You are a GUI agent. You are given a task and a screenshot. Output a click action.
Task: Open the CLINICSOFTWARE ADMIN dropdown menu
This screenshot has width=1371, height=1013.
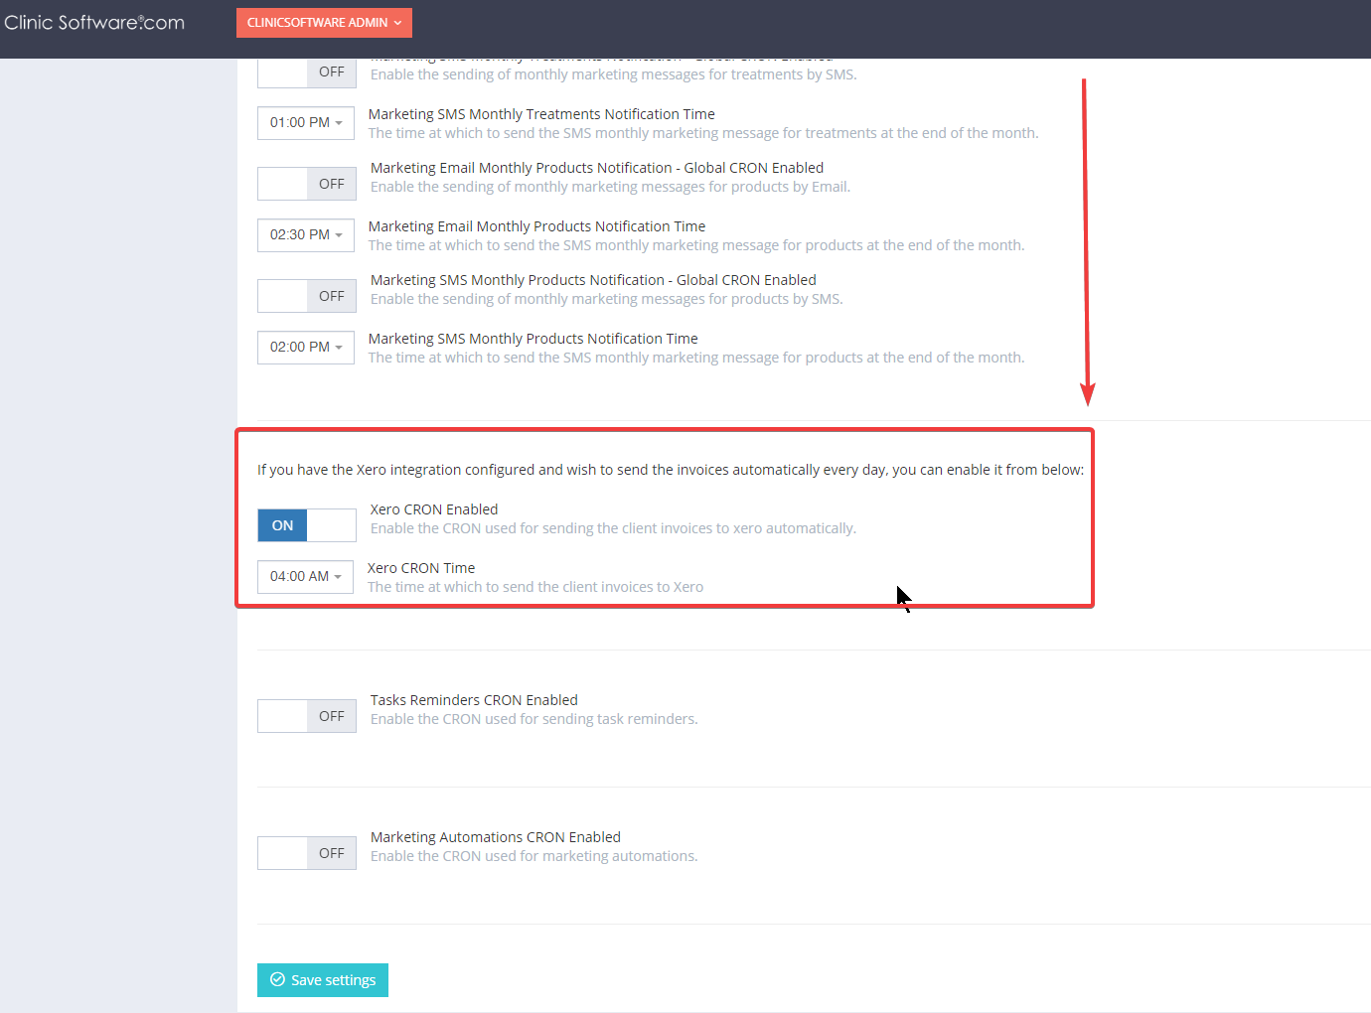[324, 23]
